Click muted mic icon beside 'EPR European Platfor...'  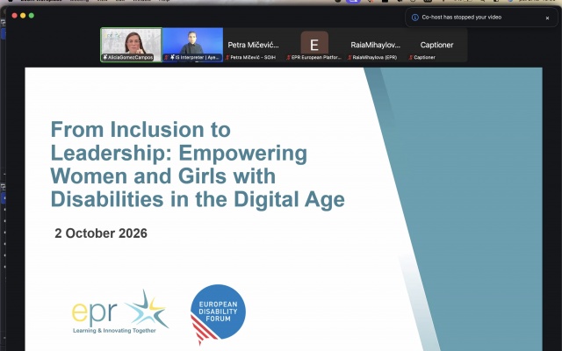click(288, 57)
